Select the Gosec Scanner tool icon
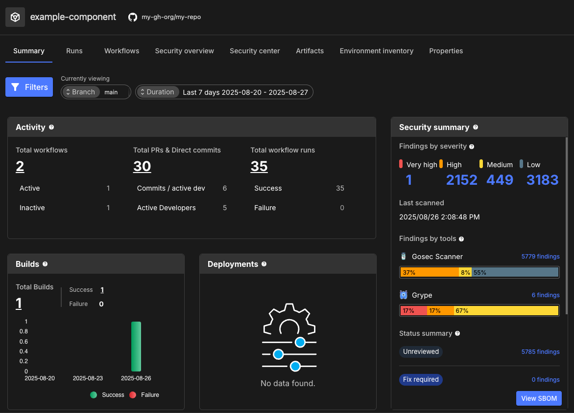The height and width of the screenshot is (413, 574). (x=403, y=256)
